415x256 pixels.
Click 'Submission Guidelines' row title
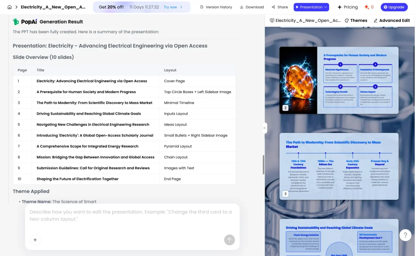coord(93,168)
